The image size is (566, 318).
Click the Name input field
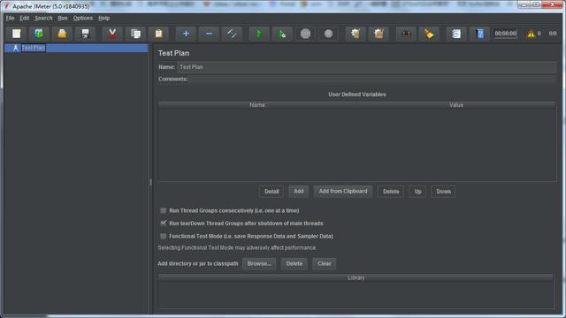point(366,67)
